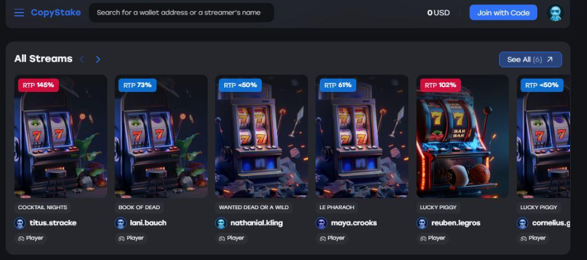Select the WANTED DEAD OR A WILD tag

click(x=253, y=207)
